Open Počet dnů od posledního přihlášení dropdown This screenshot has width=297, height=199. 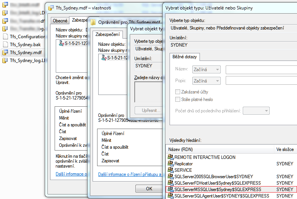[256, 111]
